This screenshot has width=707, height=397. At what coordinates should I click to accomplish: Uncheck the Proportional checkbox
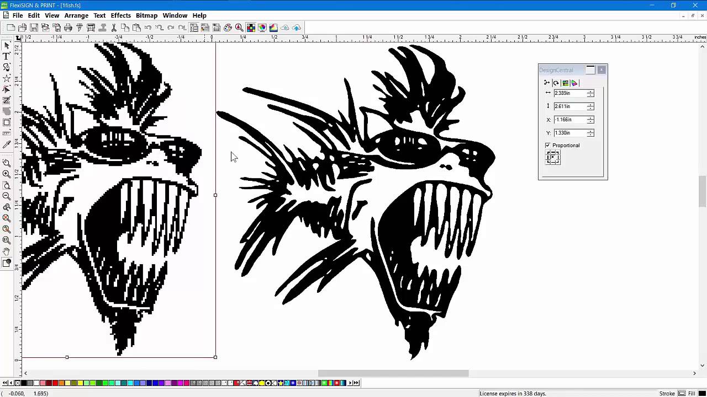coord(547,145)
